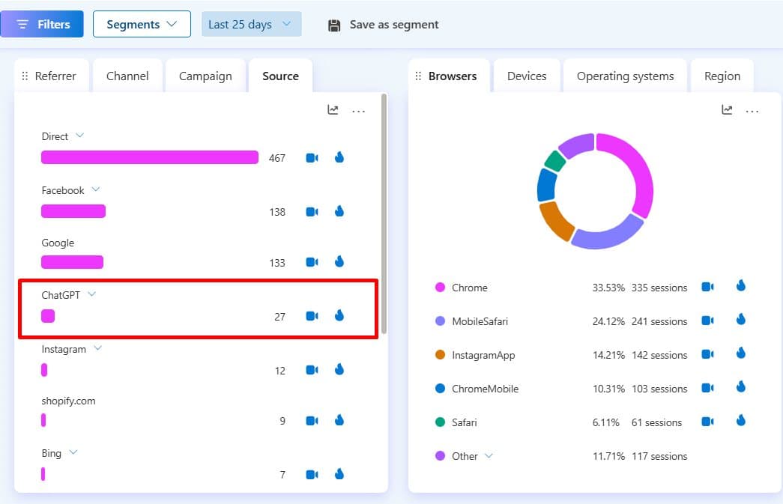View heatmaps for Facebook source
This screenshot has height=504, width=783.
coord(339,211)
